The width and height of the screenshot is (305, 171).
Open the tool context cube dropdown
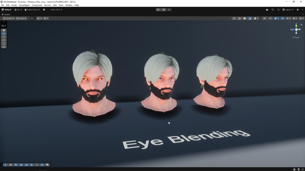(4, 26)
